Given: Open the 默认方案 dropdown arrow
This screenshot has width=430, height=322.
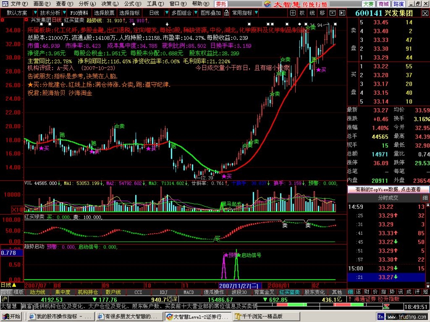Looking at the screenshot, I should pos(35,13).
